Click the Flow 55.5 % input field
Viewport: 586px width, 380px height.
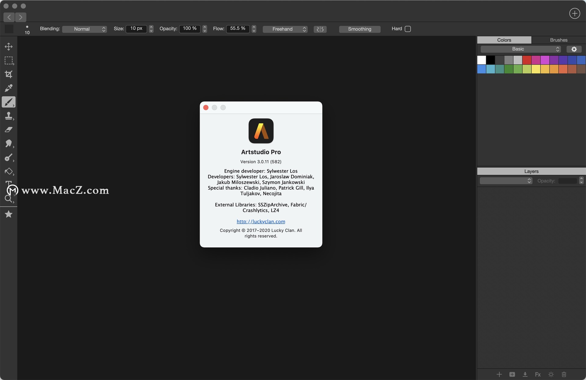pyautogui.click(x=238, y=29)
